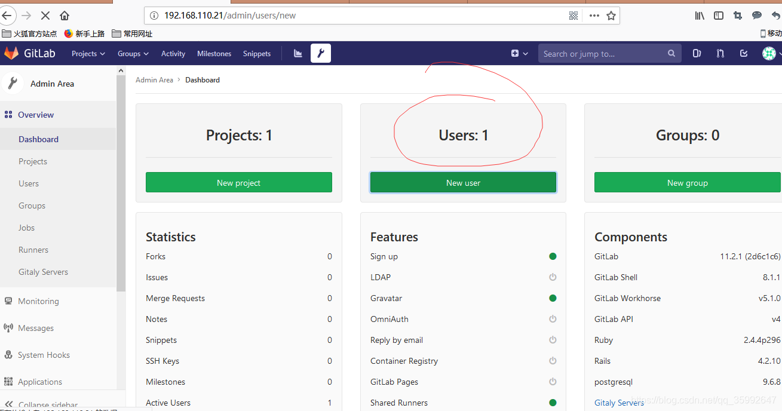Open the Admin Area wrench icon
The image size is (782, 411).
(x=321, y=53)
